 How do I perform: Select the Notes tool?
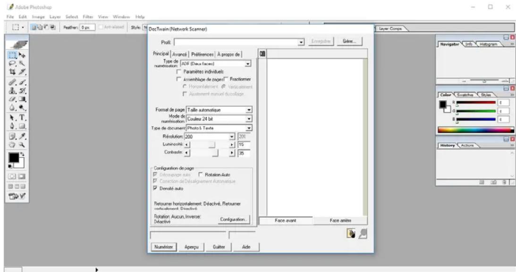(12, 136)
